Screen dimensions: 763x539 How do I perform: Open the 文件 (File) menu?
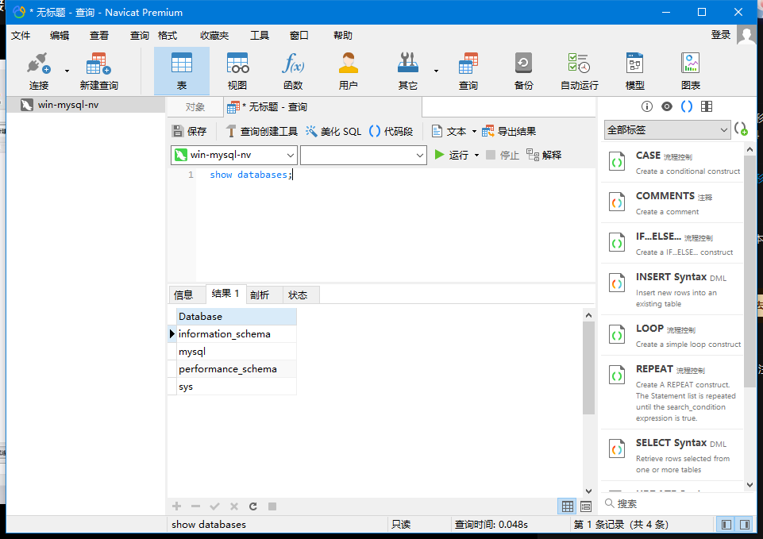[x=21, y=36]
